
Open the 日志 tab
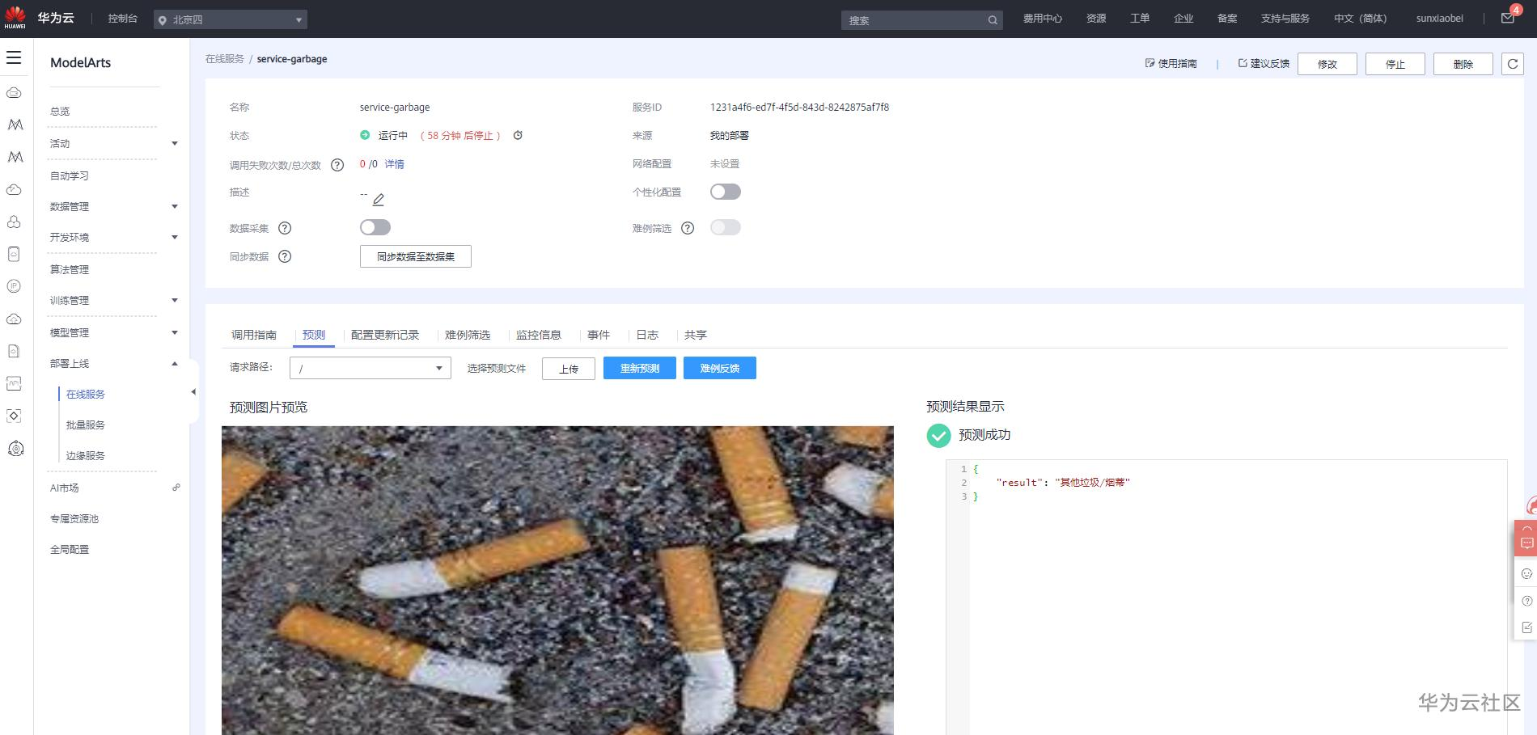click(647, 335)
